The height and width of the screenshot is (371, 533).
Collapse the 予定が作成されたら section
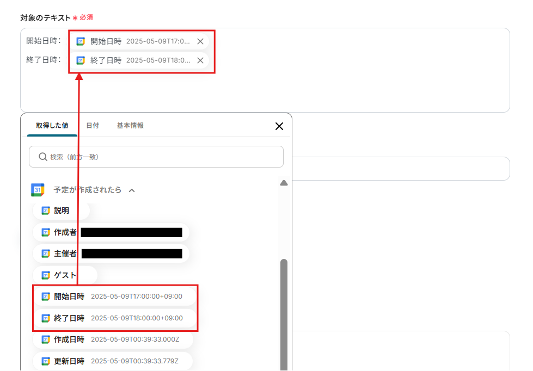[132, 190]
